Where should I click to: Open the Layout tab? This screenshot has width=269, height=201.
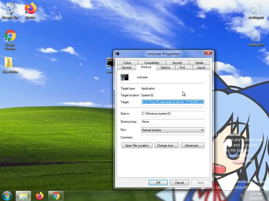[201, 68]
